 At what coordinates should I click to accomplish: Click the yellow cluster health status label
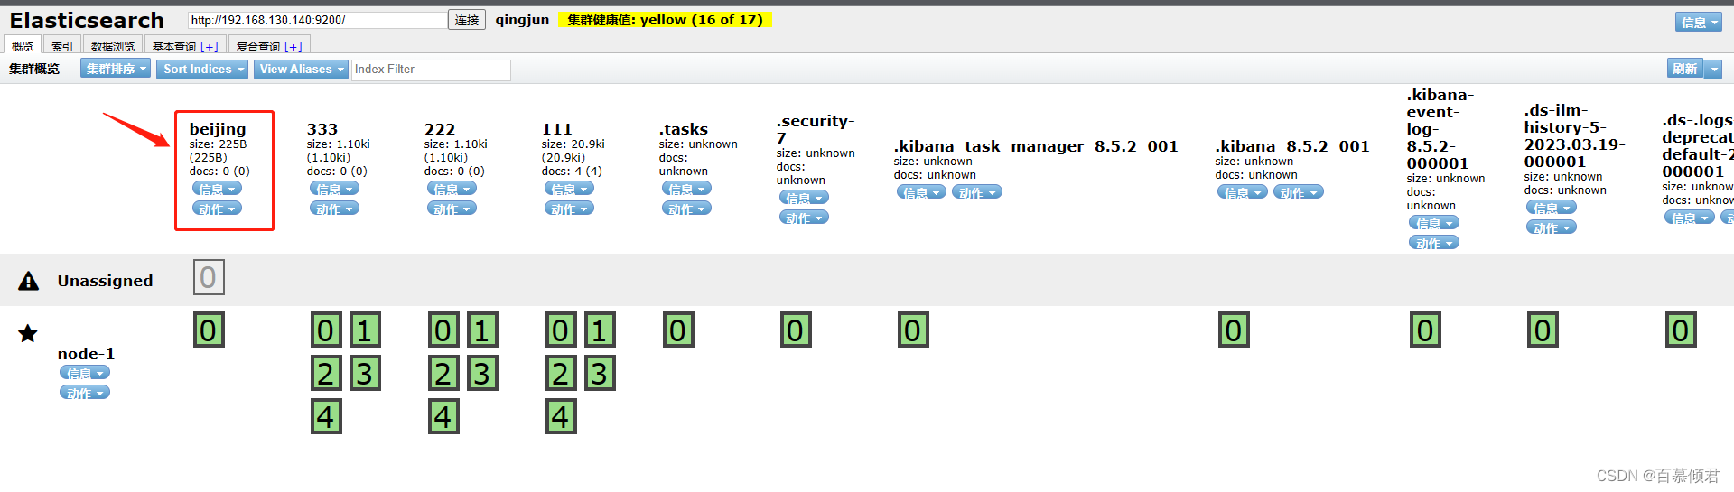[665, 20]
